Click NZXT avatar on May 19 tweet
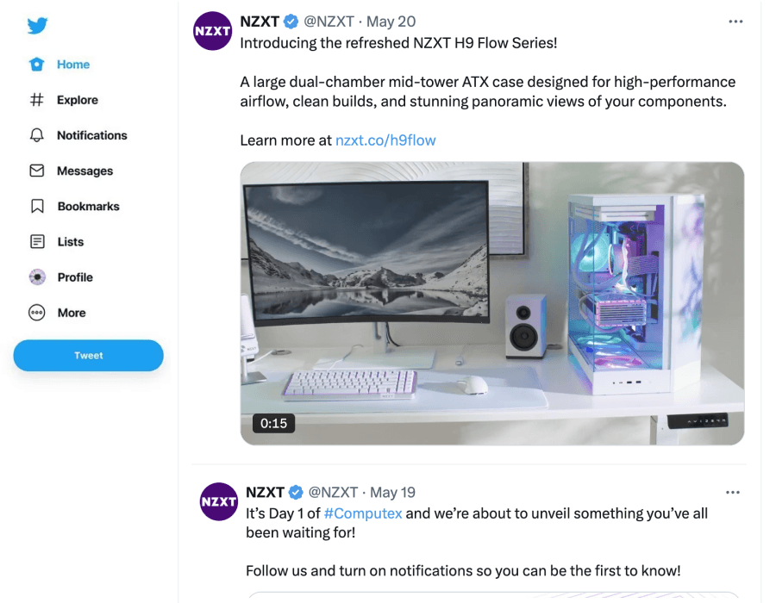This screenshot has width=776, height=603. (x=219, y=501)
